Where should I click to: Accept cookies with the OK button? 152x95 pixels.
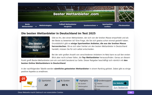(x=131, y=92)
